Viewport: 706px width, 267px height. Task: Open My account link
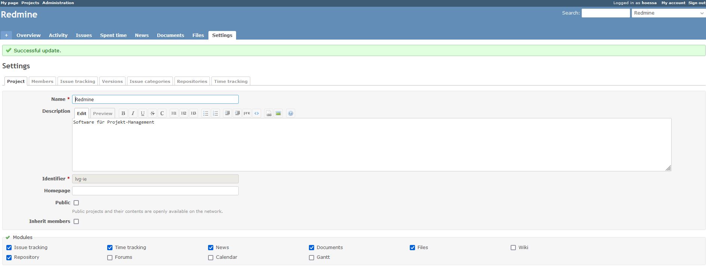(674, 3)
